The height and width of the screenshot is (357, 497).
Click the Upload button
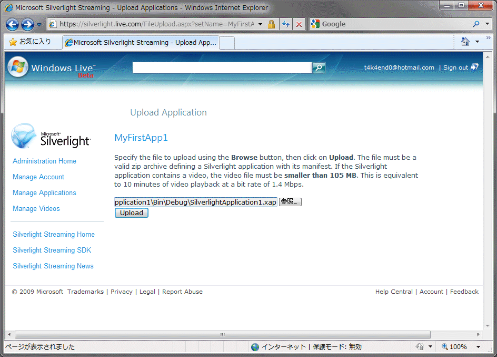[131, 213]
